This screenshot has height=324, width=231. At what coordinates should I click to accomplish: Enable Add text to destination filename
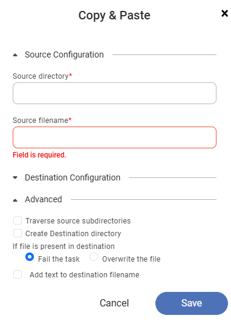click(18, 274)
